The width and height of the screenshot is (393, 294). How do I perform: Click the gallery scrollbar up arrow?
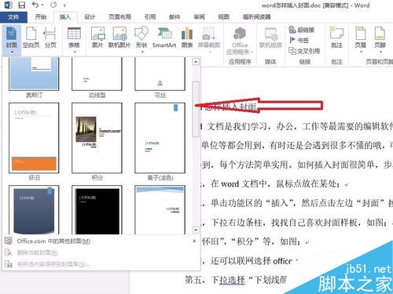click(x=196, y=62)
